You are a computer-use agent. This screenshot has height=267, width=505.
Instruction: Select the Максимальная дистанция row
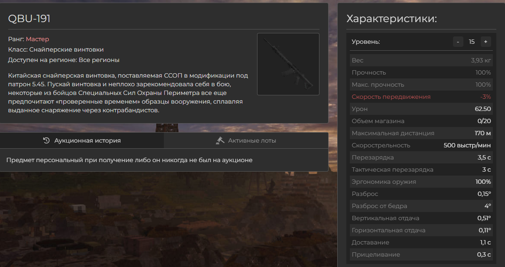421,133
